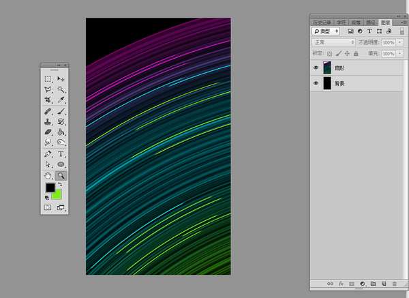
Task: Select the Crop tool
Action: tap(48, 100)
